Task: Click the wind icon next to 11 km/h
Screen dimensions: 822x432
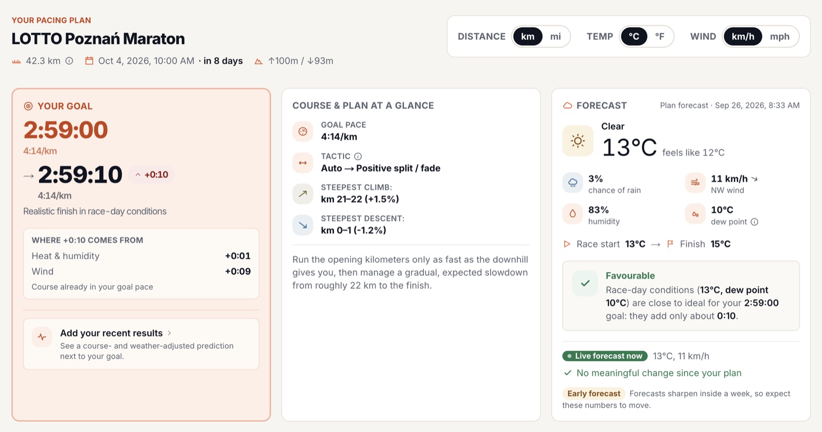Action: (x=695, y=183)
